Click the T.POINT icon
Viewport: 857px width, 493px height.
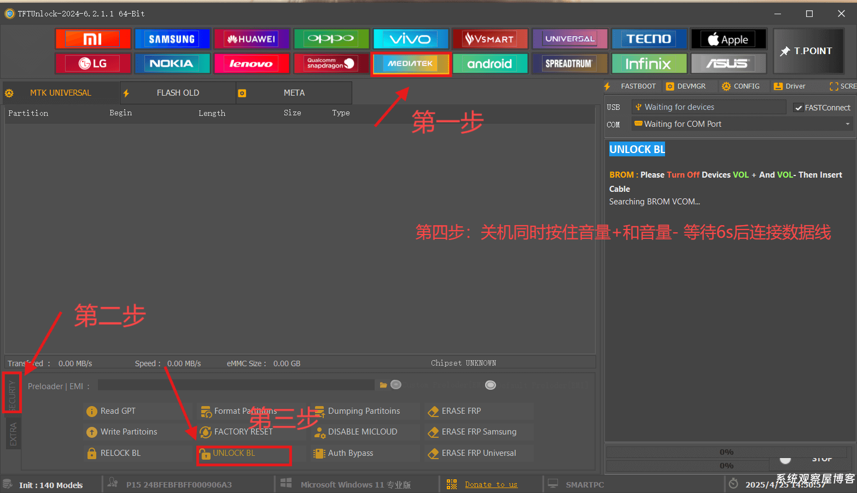tap(808, 50)
